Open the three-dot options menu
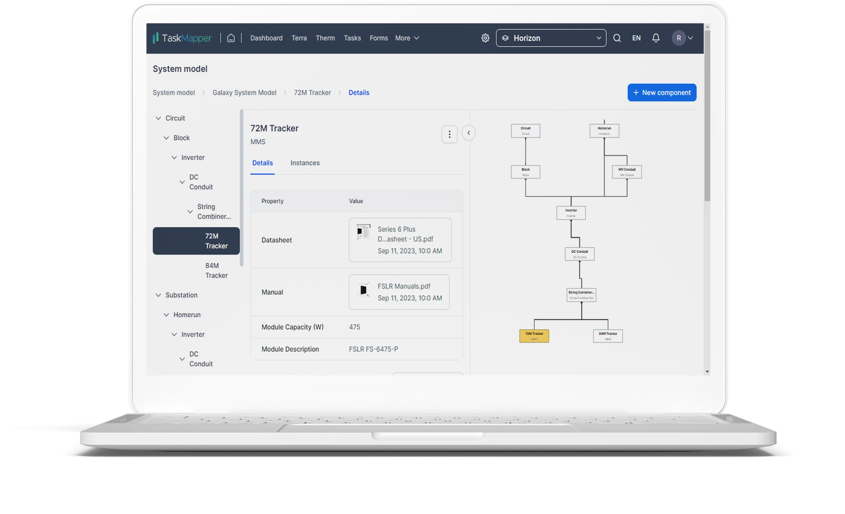 coord(449,134)
